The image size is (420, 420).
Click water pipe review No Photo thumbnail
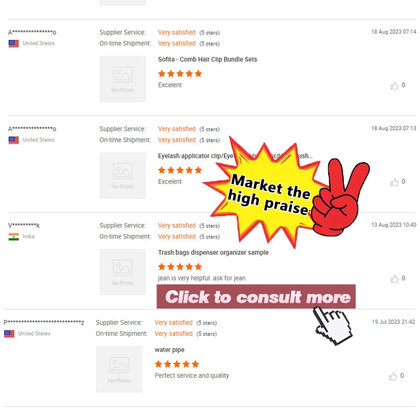click(x=119, y=369)
